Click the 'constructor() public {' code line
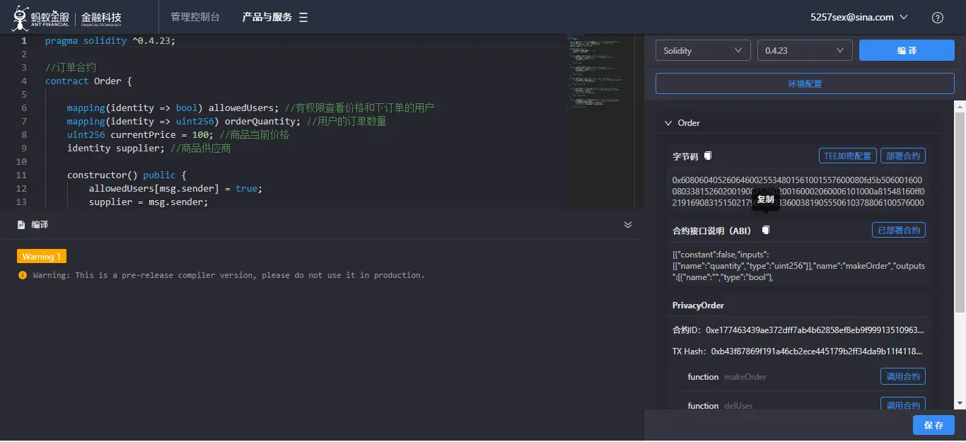The width and height of the screenshot is (966, 442). point(127,175)
